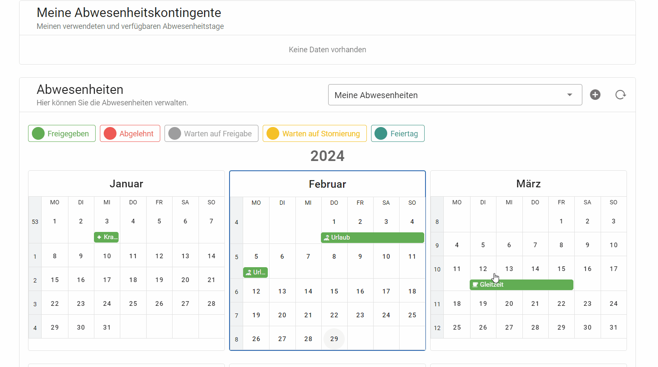Toggle the Freigegeben status filter
The image size is (658, 367).
click(x=62, y=133)
